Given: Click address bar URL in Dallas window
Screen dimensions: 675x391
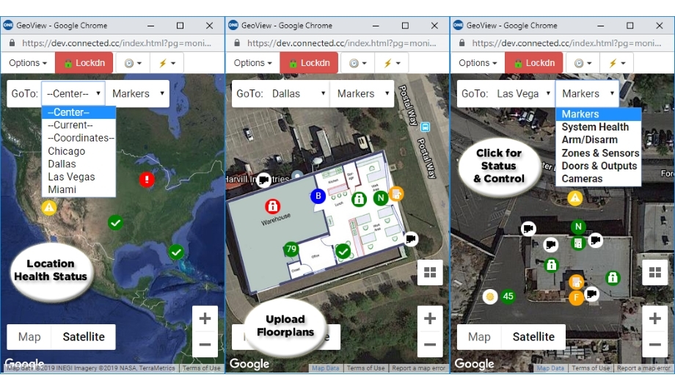Looking at the screenshot, I should (341, 43).
